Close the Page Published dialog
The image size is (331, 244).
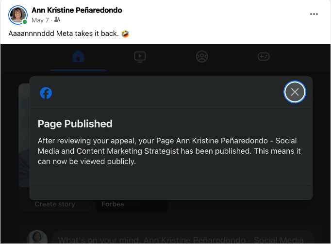click(295, 92)
